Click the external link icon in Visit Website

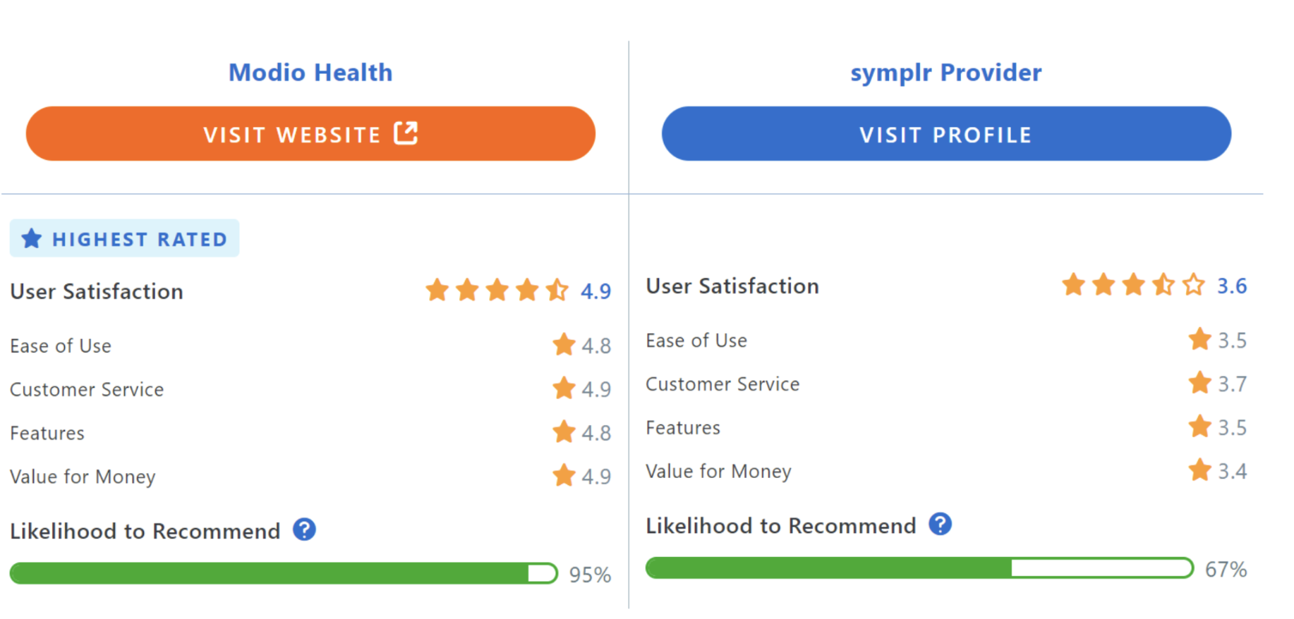click(406, 133)
